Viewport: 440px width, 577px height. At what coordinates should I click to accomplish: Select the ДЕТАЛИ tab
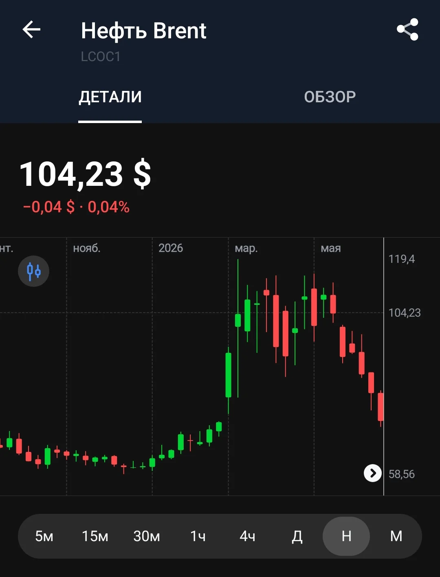pyautogui.click(x=110, y=97)
